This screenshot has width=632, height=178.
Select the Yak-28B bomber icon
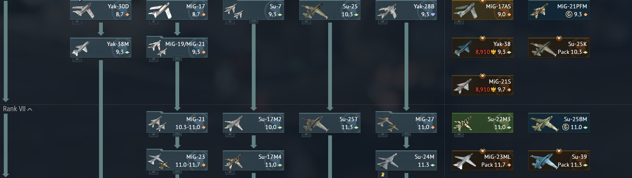point(388,10)
